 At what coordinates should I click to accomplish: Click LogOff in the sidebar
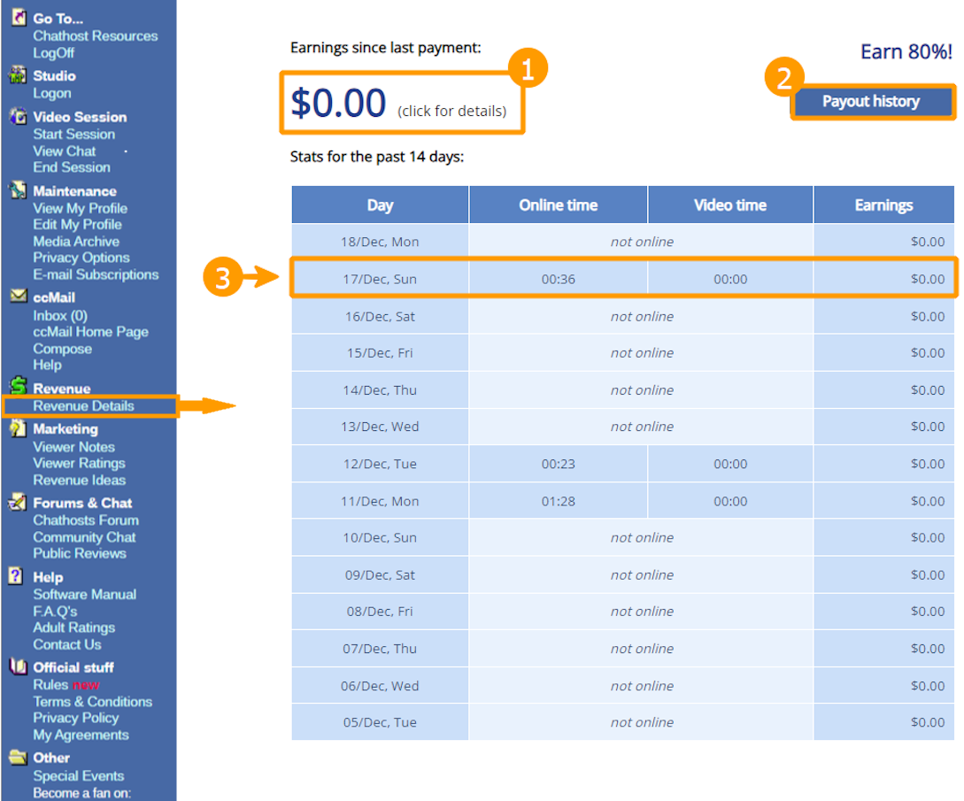click(54, 53)
